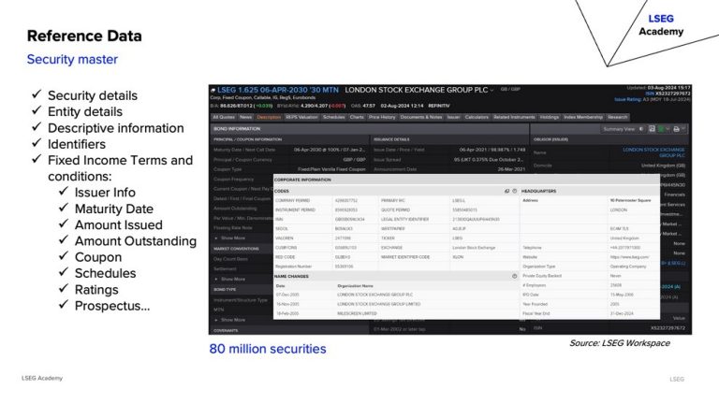Open the Documents & Notes tab
Viewport: 719px width, 404px height.
[421, 117]
